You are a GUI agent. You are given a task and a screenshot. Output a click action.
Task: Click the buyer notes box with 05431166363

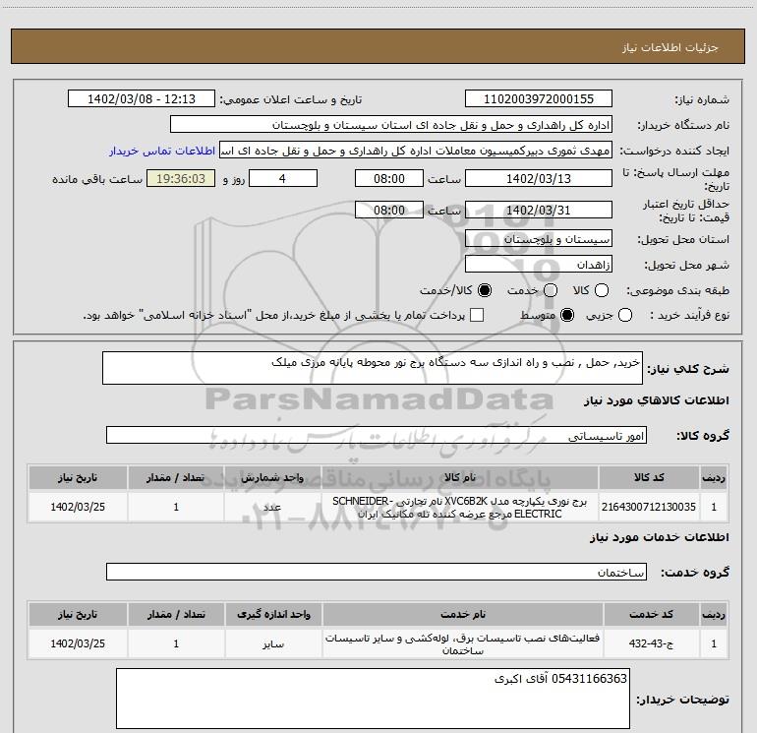(x=373, y=699)
